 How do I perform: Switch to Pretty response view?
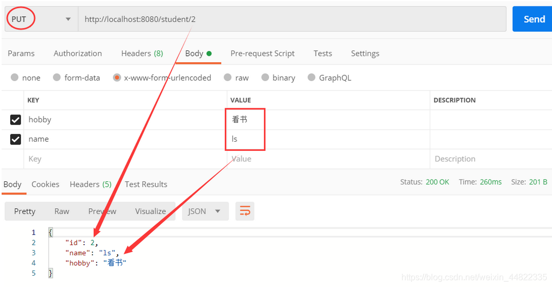[25, 211]
